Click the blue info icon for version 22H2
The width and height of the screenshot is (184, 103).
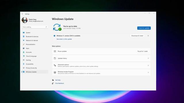pos(54,36)
